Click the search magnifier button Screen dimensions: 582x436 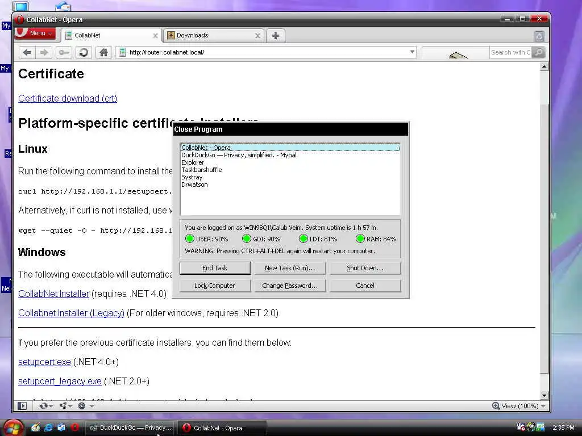(x=538, y=52)
